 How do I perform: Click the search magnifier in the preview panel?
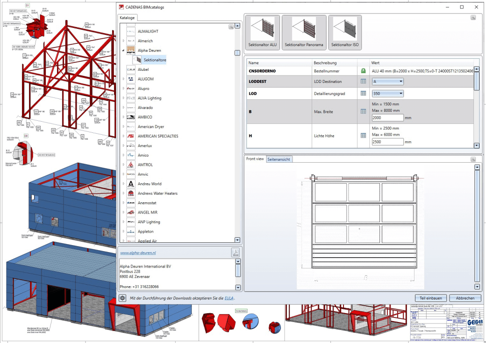(x=473, y=159)
